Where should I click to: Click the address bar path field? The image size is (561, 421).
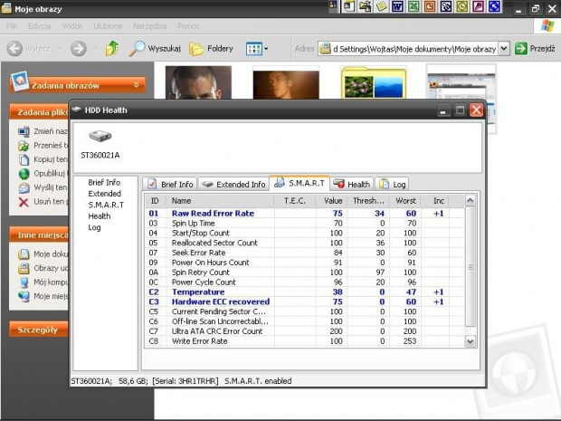coord(408,49)
